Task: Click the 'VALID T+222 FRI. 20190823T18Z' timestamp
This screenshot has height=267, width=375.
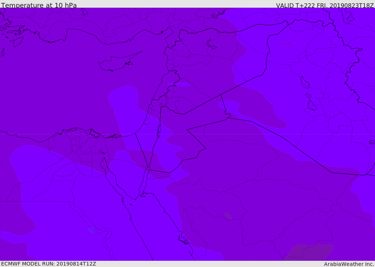Action: pyautogui.click(x=325, y=5)
